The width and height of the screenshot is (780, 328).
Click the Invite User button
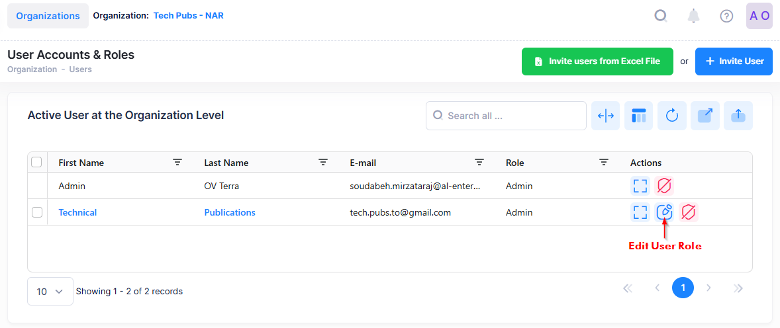coord(734,61)
